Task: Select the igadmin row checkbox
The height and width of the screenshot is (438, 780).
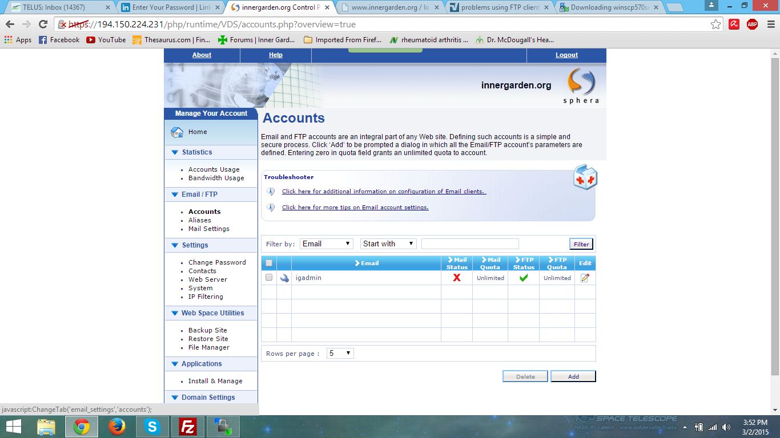Action: [269, 278]
